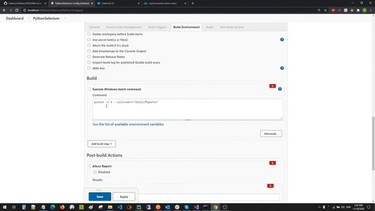Open the notification center icon
Image resolution: width=375 pixels, height=211 pixels.
point(369,207)
